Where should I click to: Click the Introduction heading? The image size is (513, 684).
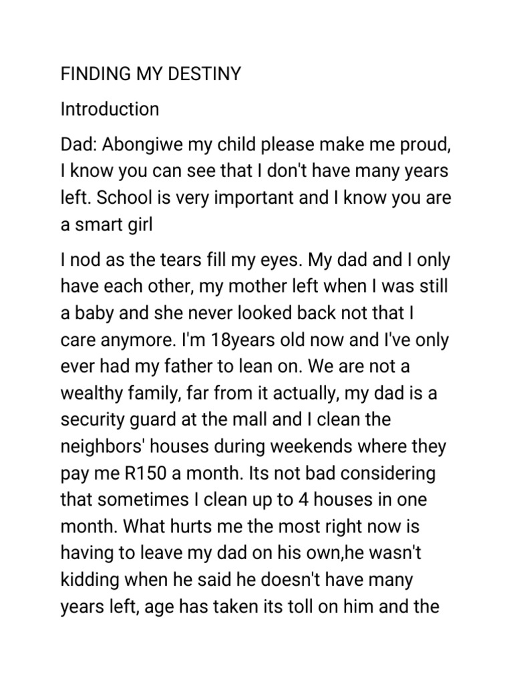[x=110, y=109]
